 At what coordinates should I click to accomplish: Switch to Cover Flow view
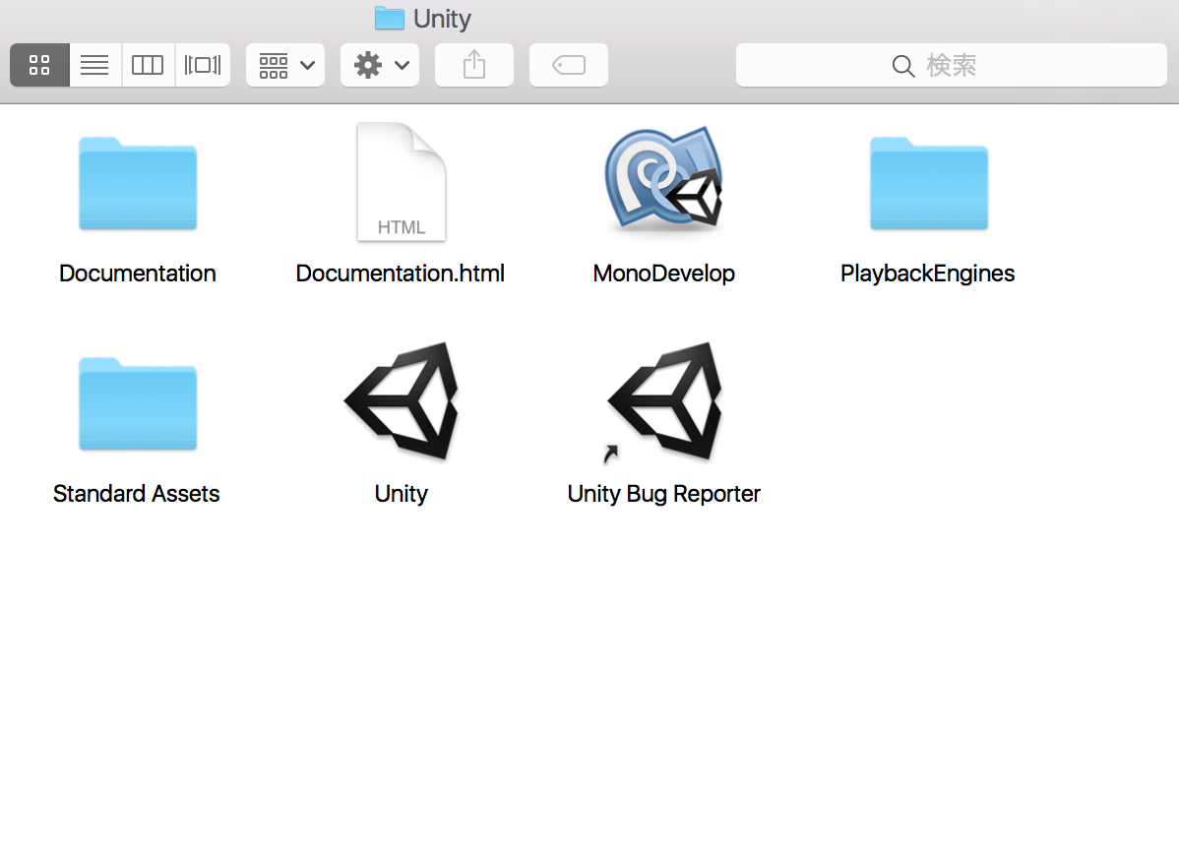pos(203,65)
